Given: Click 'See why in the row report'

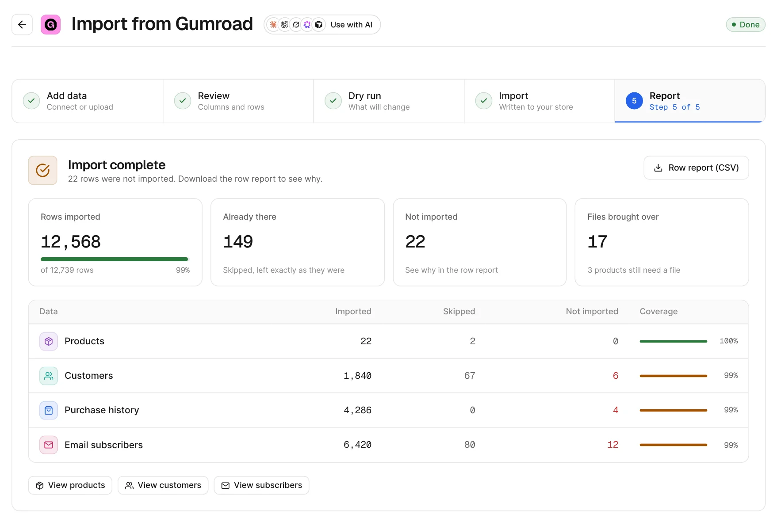Looking at the screenshot, I should (x=452, y=270).
